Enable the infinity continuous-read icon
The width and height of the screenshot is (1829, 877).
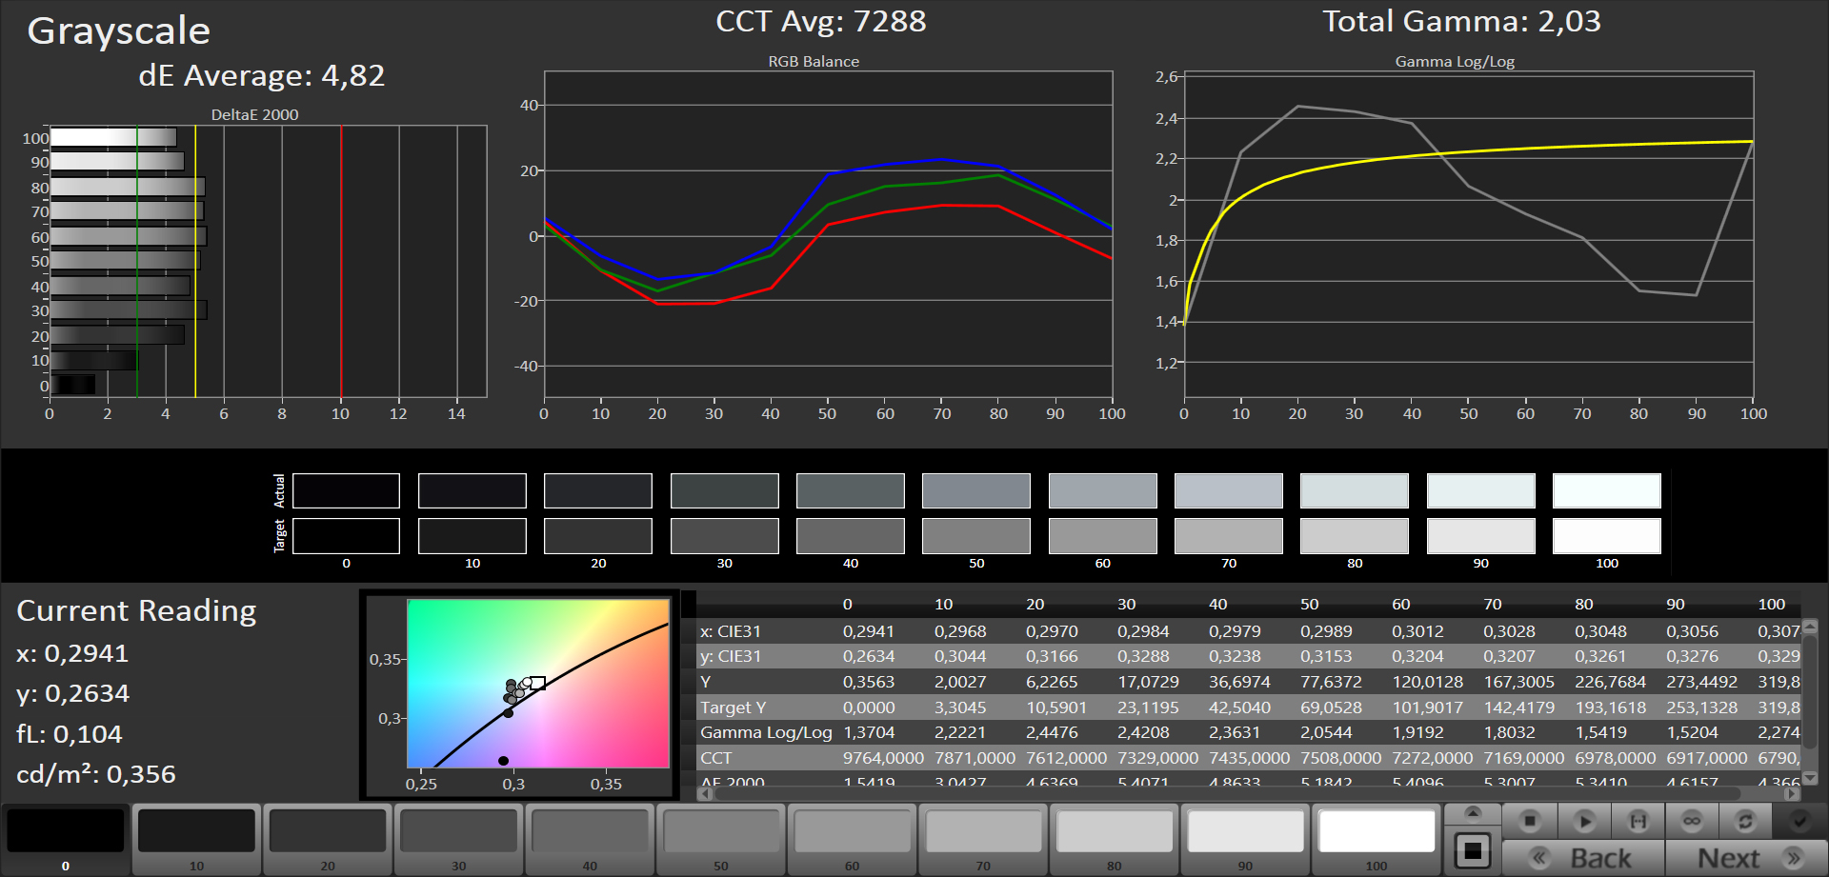tap(1692, 821)
